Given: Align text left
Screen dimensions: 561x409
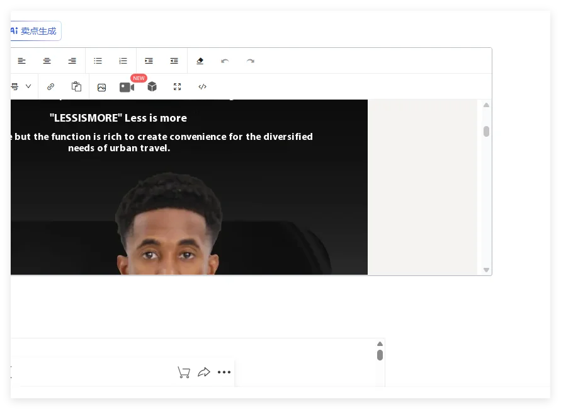Looking at the screenshot, I should pos(22,61).
